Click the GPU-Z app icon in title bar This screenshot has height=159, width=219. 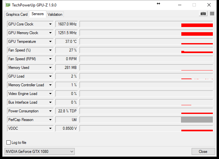(x=7, y=5)
